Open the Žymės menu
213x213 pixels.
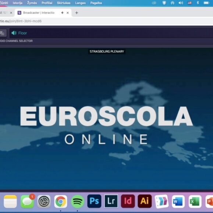[x=32, y=3]
